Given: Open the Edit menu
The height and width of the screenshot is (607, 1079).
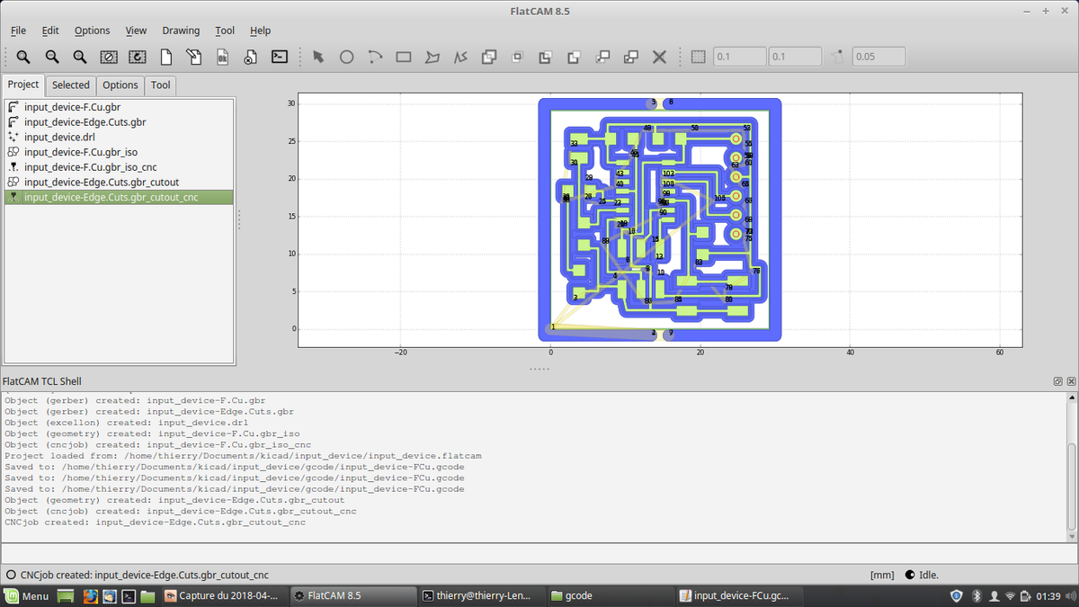Looking at the screenshot, I should click(x=50, y=31).
